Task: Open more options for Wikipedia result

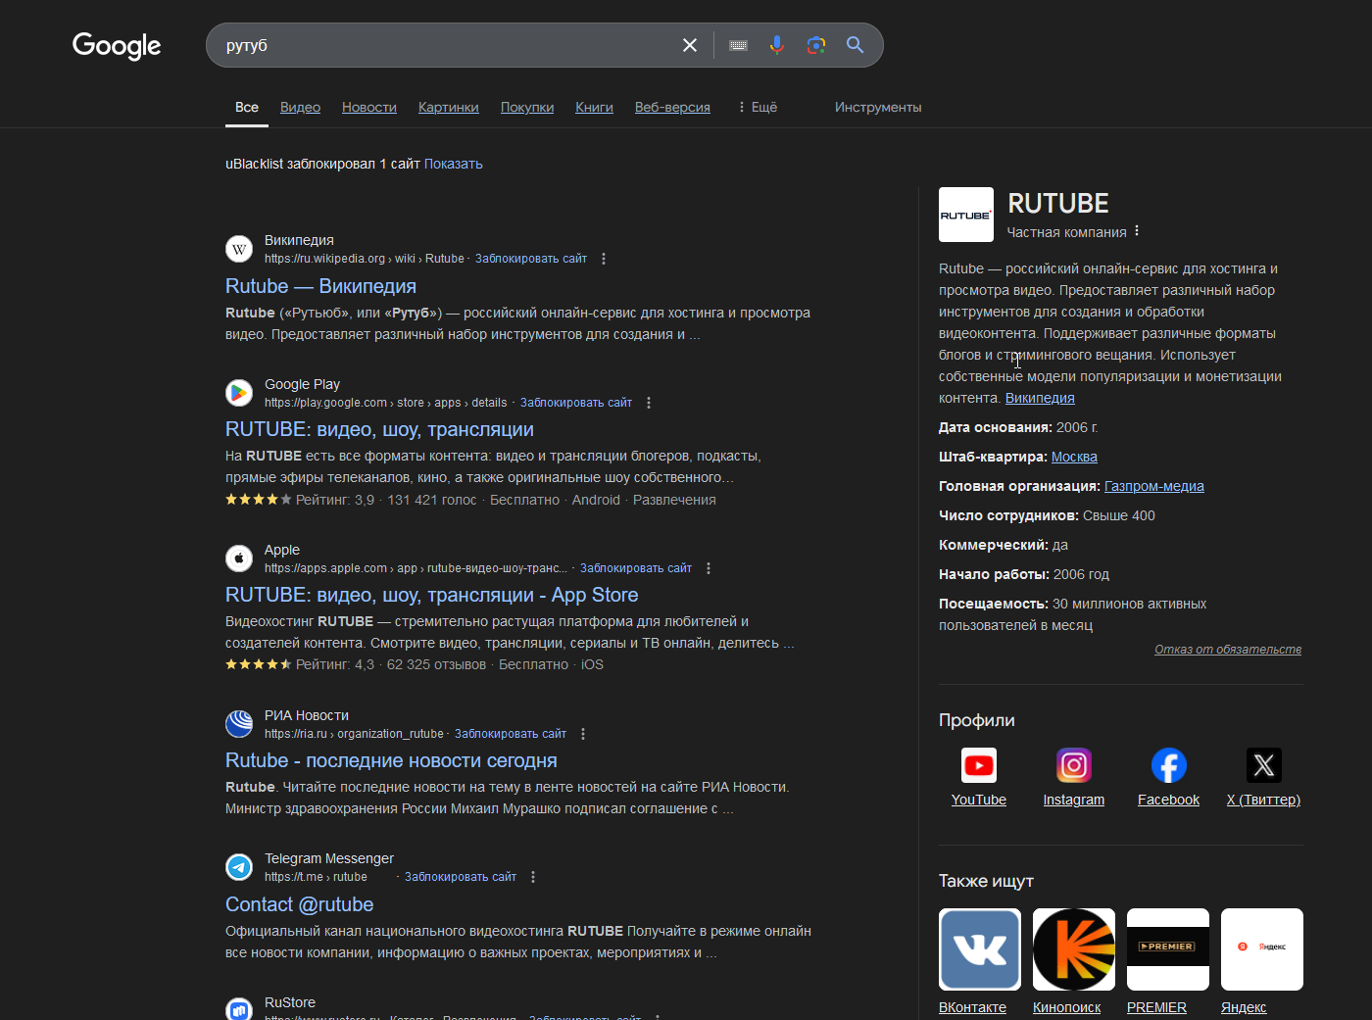Action: (604, 259)
